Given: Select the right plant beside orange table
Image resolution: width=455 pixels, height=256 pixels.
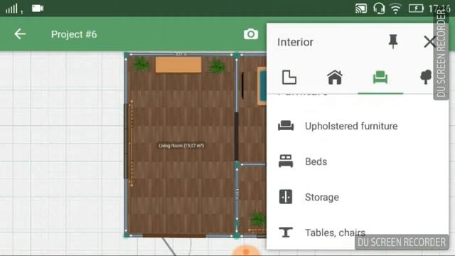Looking at the screenshot, I should coord(217,65).
